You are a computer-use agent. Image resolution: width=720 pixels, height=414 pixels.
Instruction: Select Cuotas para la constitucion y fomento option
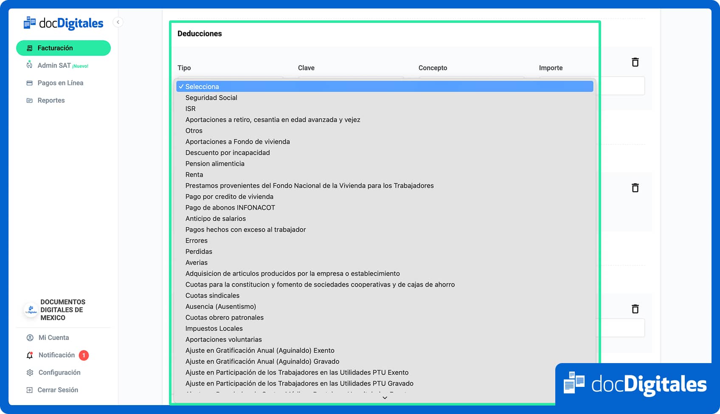[385, 285]
